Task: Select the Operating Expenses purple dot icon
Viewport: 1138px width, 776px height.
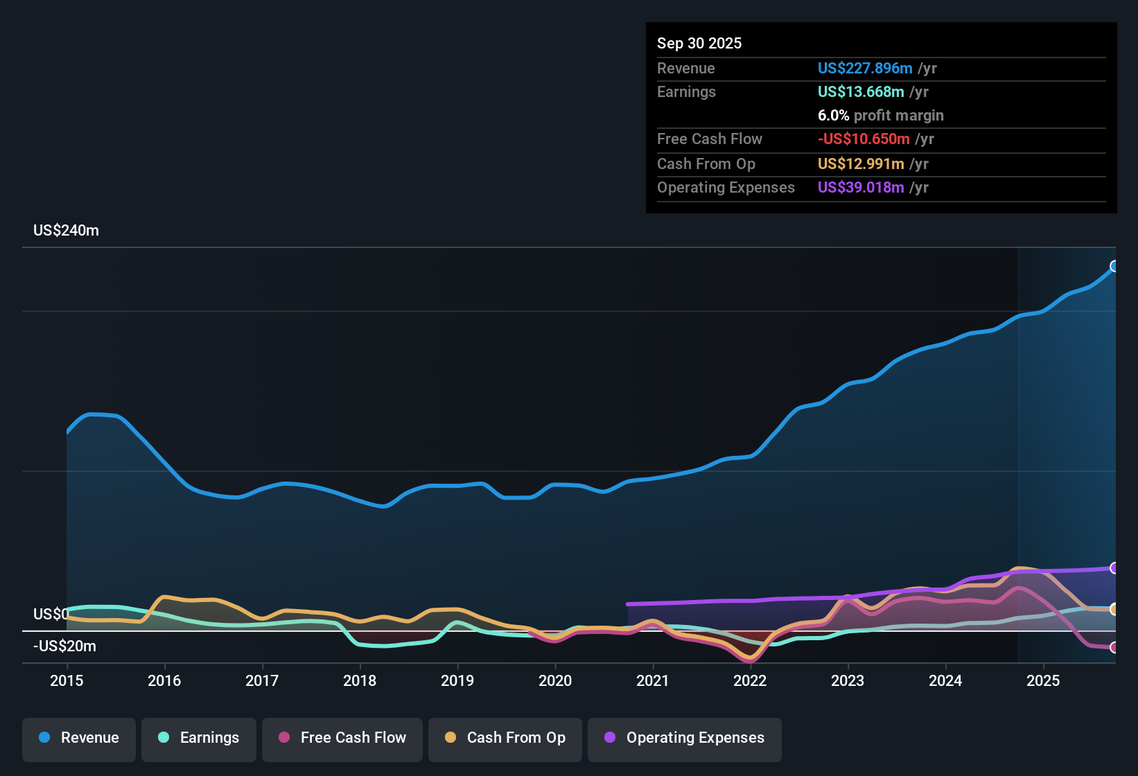Action: (609, 738)
